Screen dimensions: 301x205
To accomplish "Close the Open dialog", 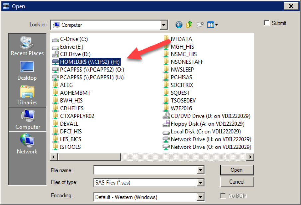I will 291,6.
